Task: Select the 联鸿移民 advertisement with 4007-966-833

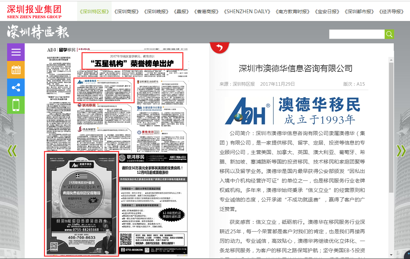Action: [153, 203]
